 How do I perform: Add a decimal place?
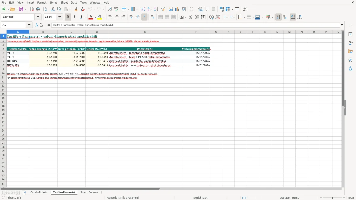(x=211, y=17)
